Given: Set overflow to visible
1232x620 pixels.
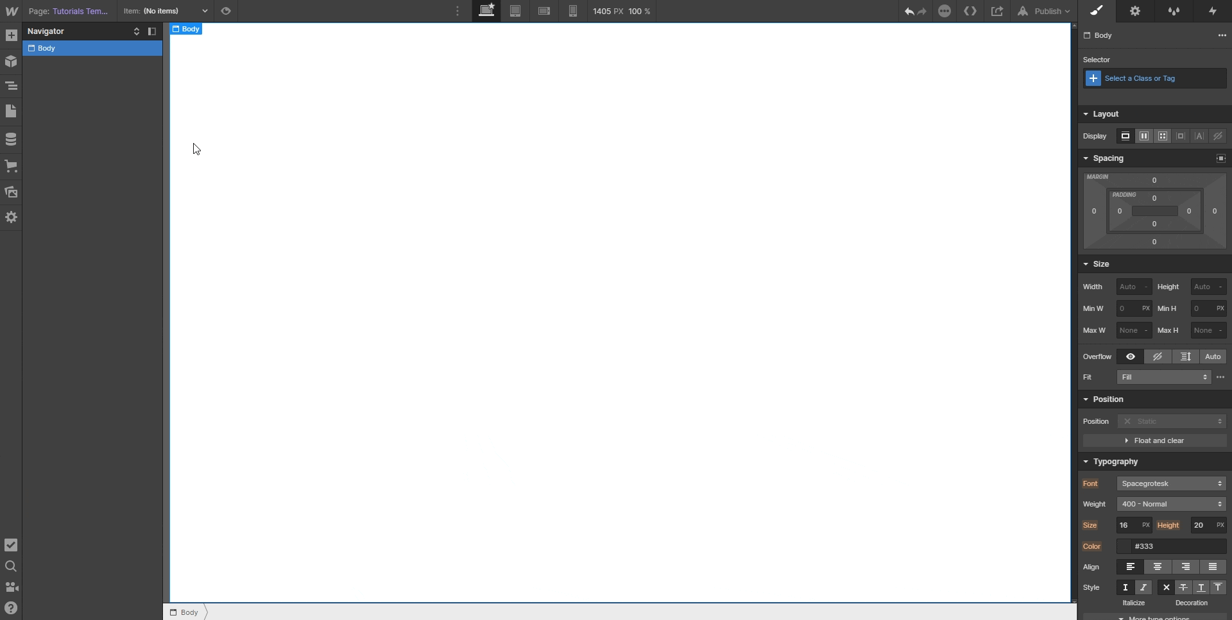Looking at the screenshot, I should (x=1131, y=356).
